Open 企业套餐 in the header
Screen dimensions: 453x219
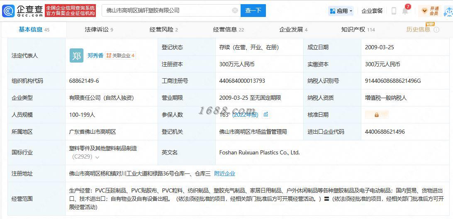pyautogui.click(x=372, y=11)
